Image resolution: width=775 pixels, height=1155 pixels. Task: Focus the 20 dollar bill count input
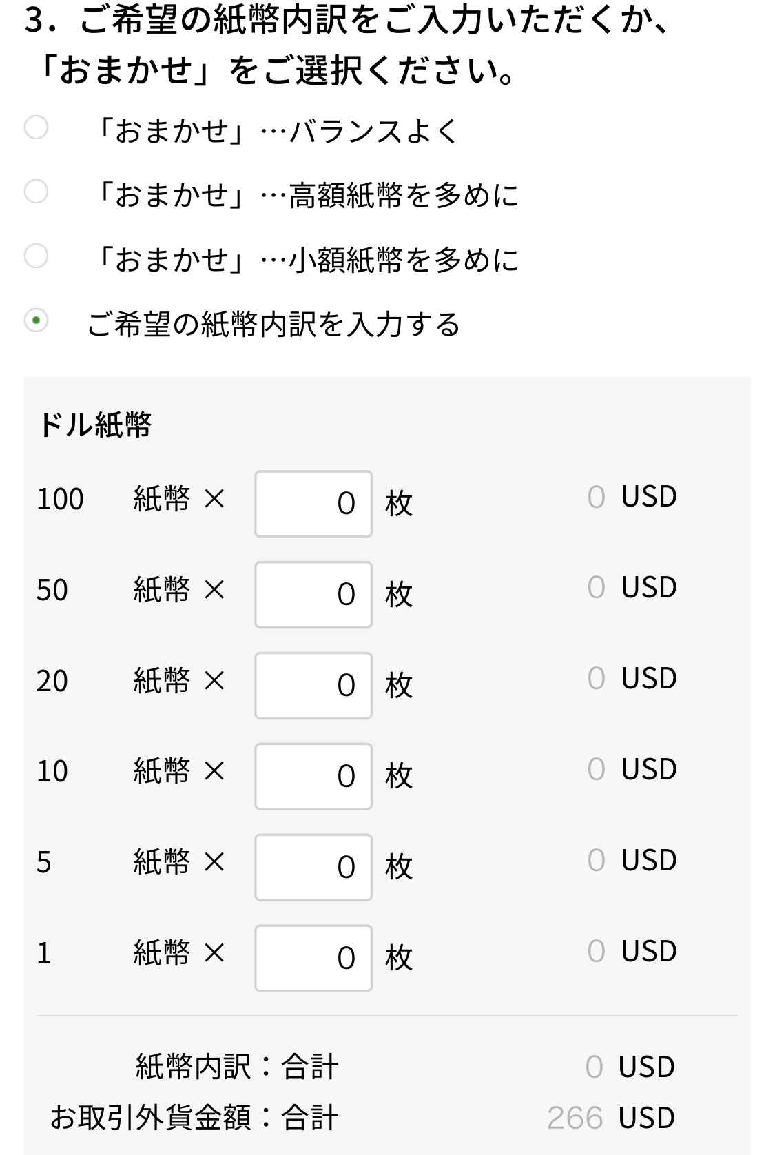[x=313, y=686]
